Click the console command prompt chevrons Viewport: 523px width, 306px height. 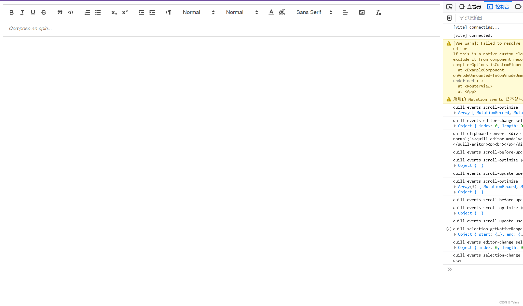pyautogui.click(x=450, y=269)
